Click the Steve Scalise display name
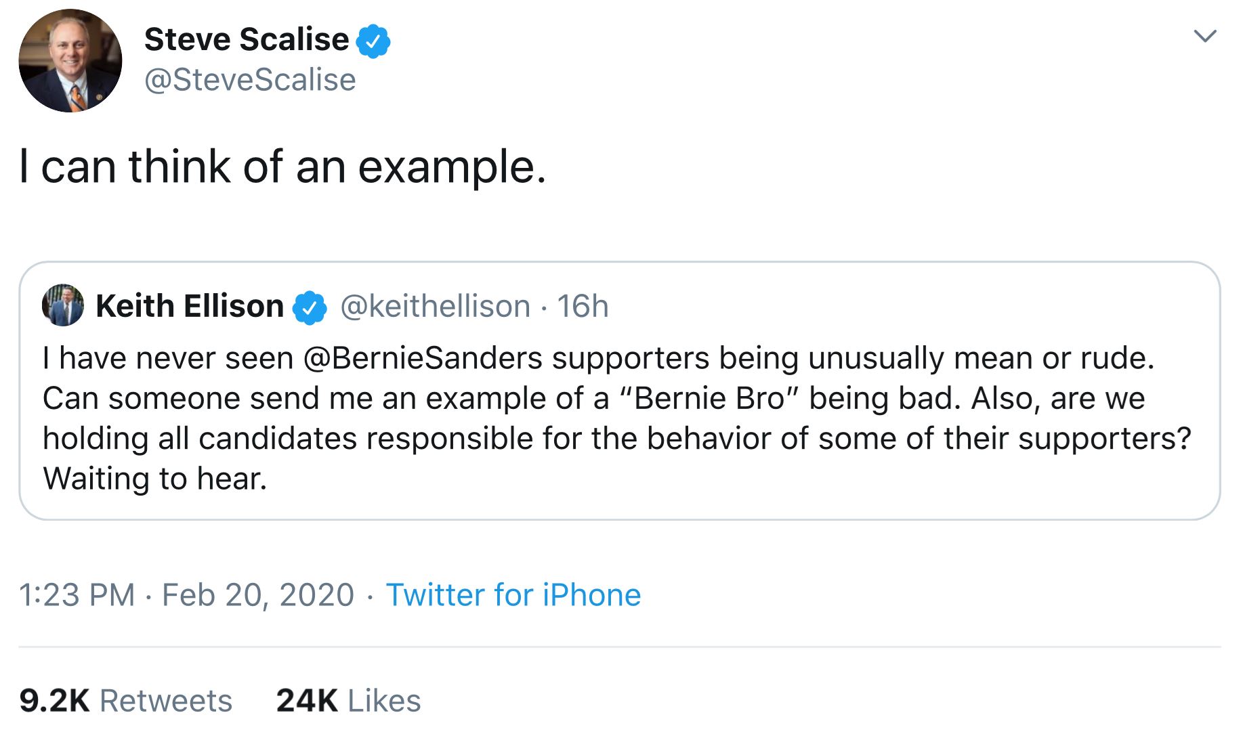Viewport: 1245px width, 738px height. tap(247, 39)
